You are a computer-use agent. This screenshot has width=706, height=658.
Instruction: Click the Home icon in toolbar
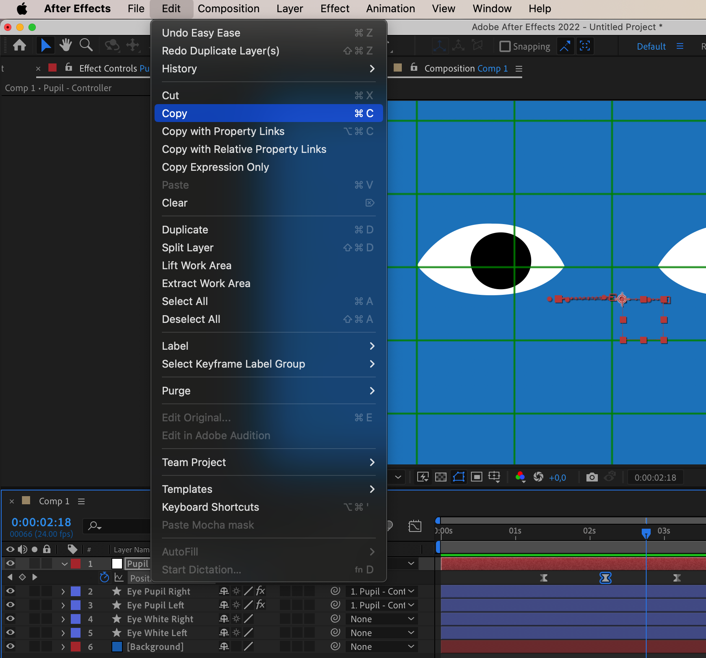20,46
